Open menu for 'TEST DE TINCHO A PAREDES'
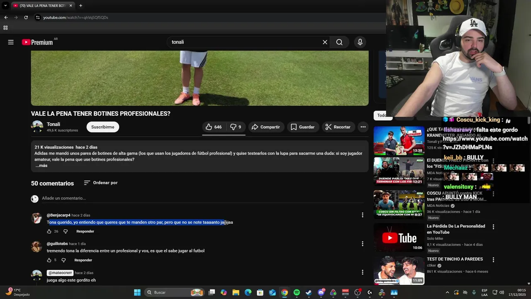The height and width of the screenshot is (299, 531). coord(493,260)
